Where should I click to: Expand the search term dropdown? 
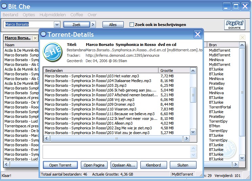pos(57,25)
